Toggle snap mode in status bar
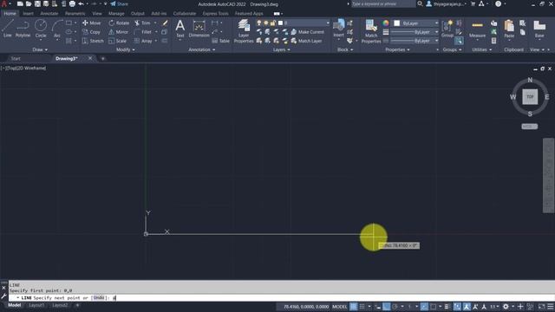 click(x=362, y=307)
